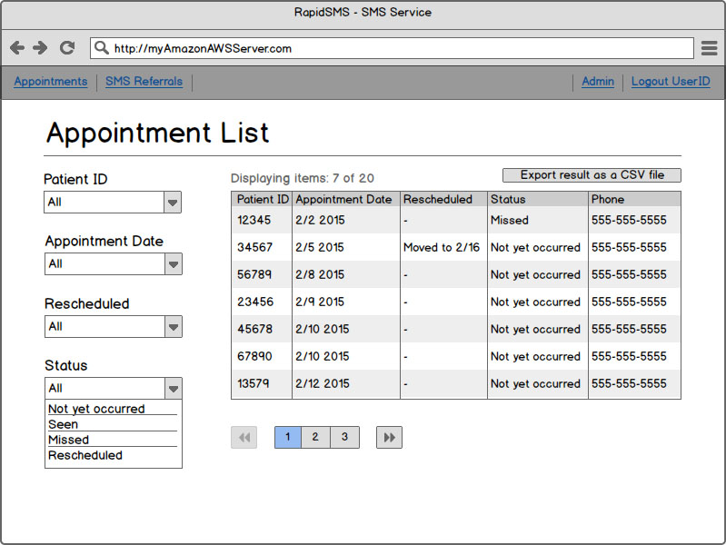Select 'Seen' status option
The height and width of the screenshot is (545, 726).
click(x=63, y=424)
